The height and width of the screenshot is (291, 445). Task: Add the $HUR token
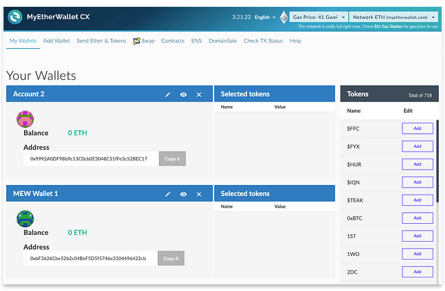[x=417, y=164]
